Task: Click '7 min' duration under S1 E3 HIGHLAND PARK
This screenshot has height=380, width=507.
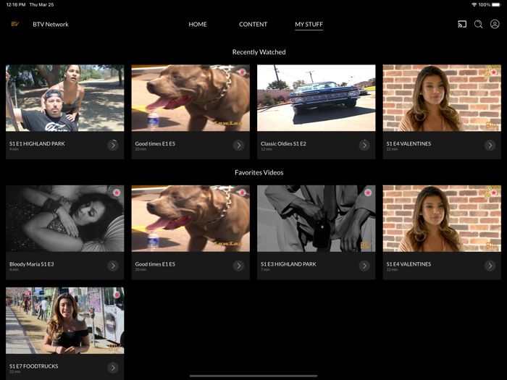Action: point(266,270)
